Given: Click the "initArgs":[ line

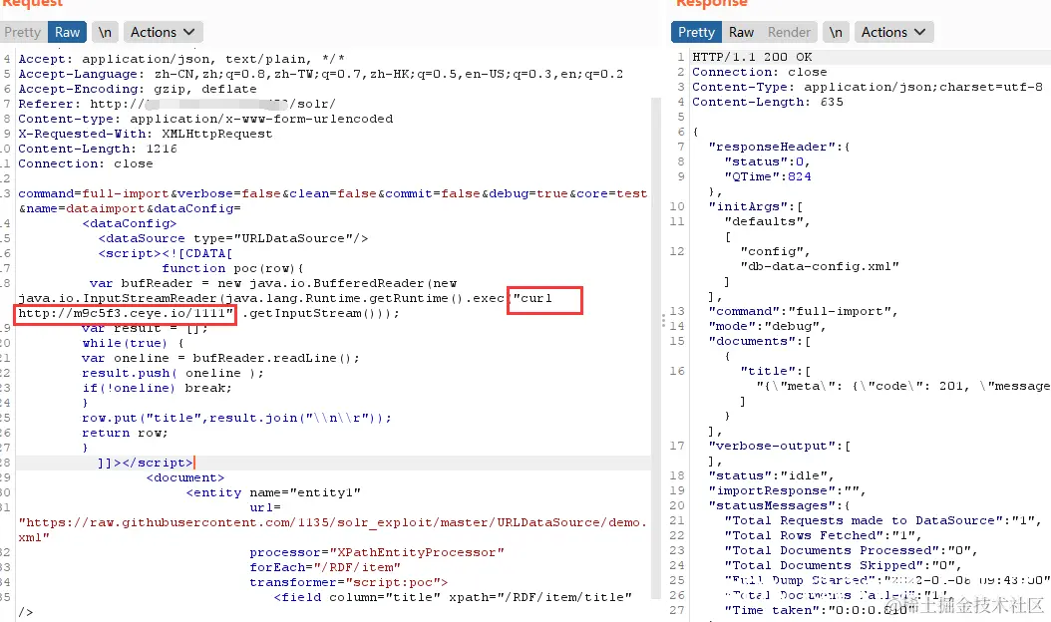Looking at the screenshot, I should 756,206.
